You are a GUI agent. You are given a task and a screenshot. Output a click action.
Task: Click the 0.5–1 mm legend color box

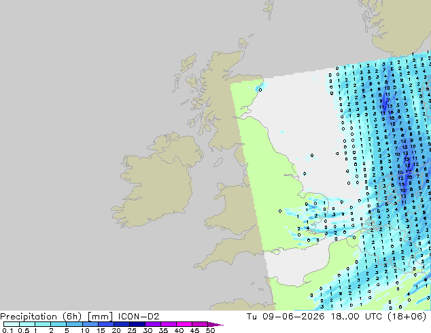coord(27,324)
